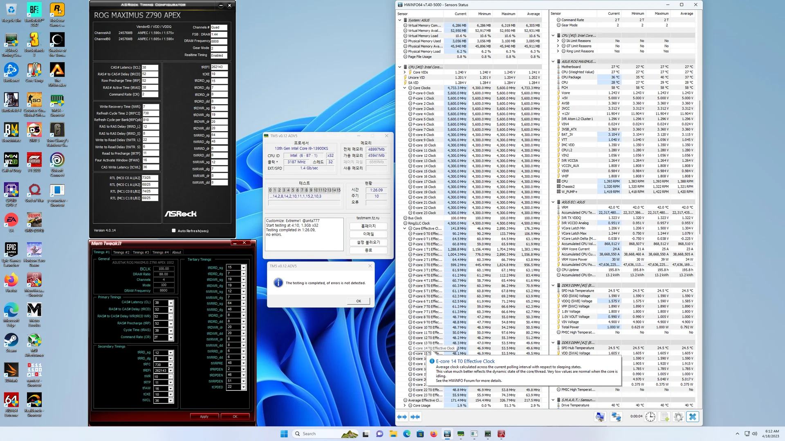Expand IA Limit Reasons entry
This screenshot has width=785, height=441.
558,41
